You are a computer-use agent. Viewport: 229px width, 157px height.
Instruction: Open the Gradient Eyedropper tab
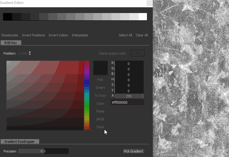pos(20,142)
